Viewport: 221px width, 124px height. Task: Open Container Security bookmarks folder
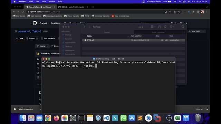tap(100, 16)
